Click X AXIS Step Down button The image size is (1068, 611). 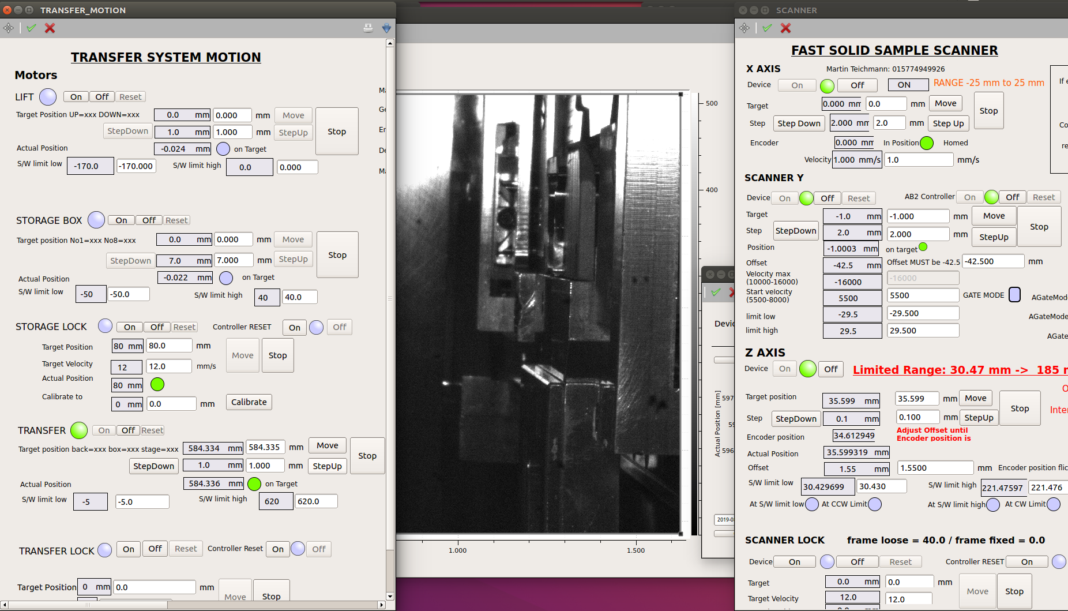pyautogui.click(x=799, y=123)
